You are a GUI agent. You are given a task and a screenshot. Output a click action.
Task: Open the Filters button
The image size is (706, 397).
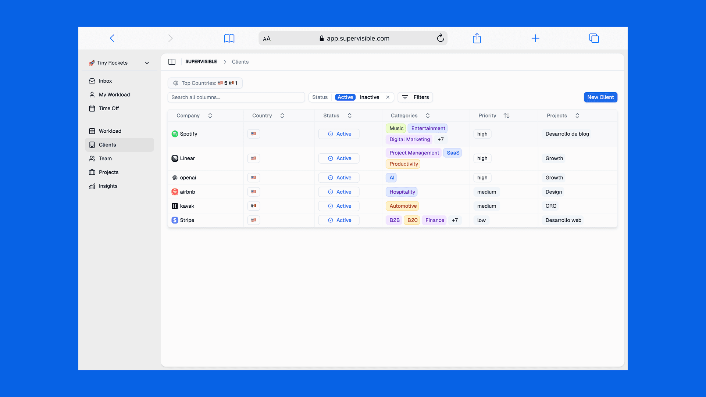pyautogui.click(x=415, y=97)
